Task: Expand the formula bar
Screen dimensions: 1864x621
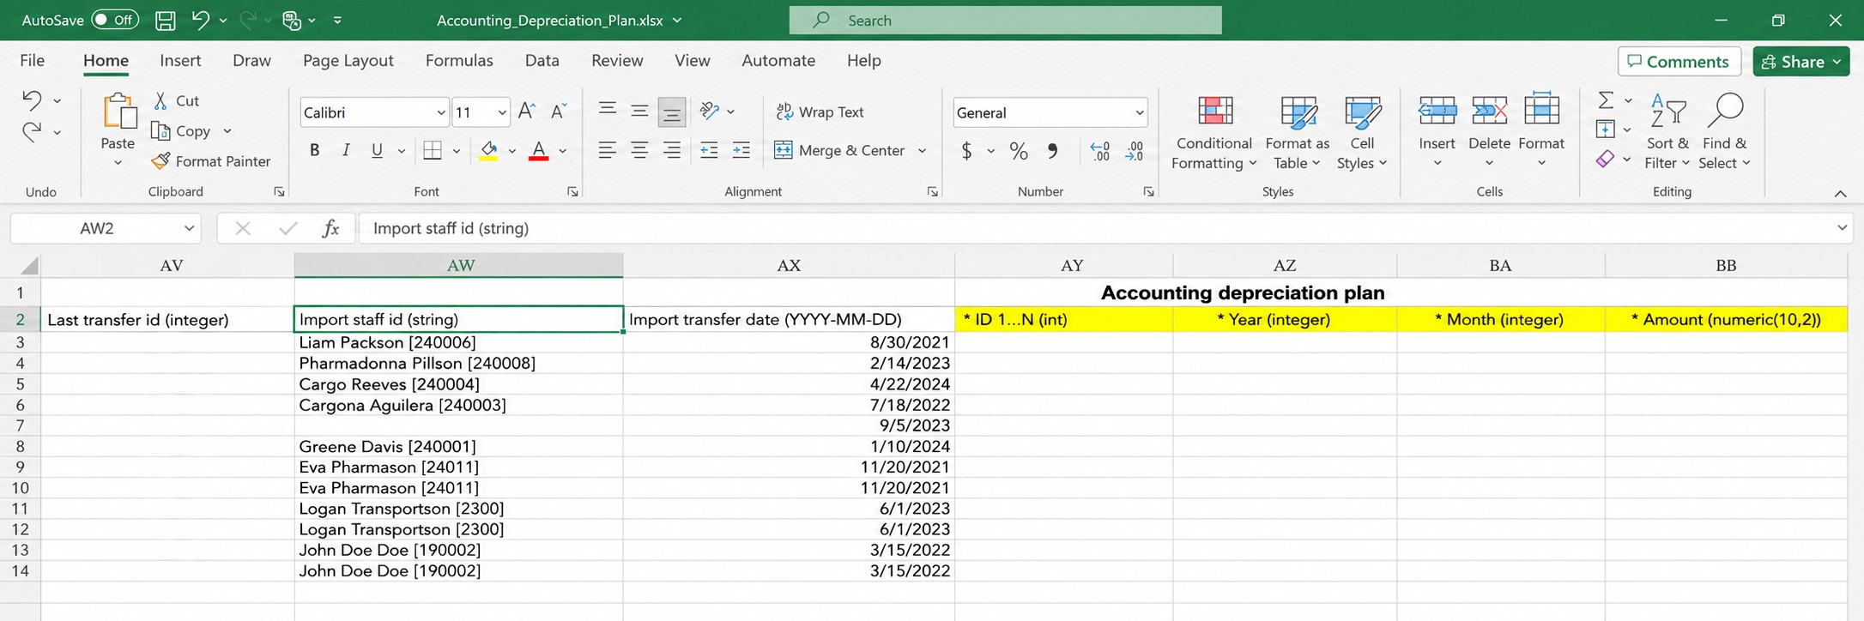Action: coord(1842,228)
